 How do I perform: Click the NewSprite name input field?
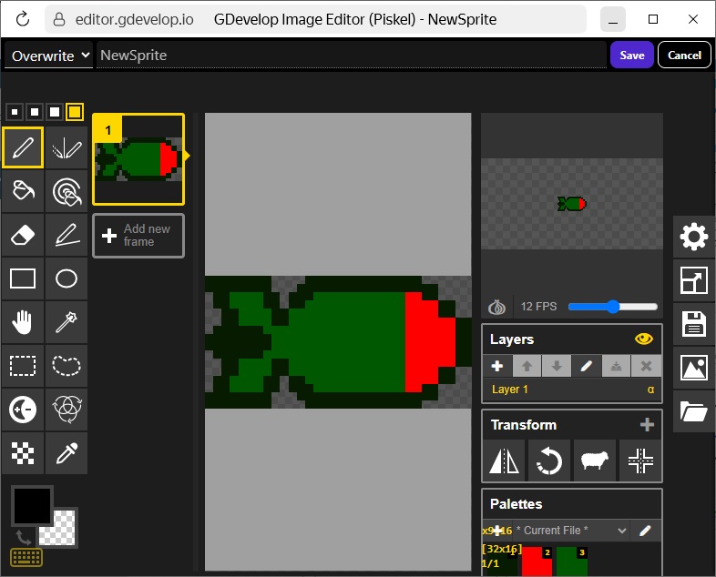coord(351,56)
